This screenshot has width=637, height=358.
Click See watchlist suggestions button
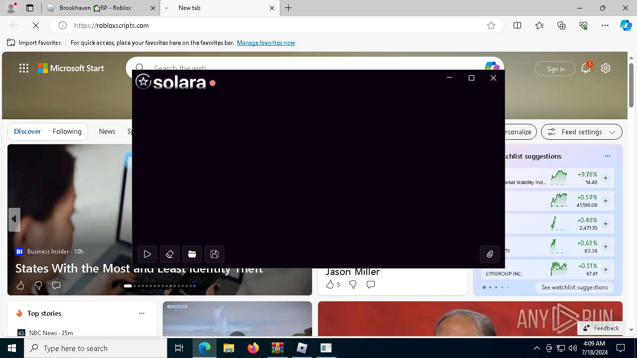coord(574,287)
